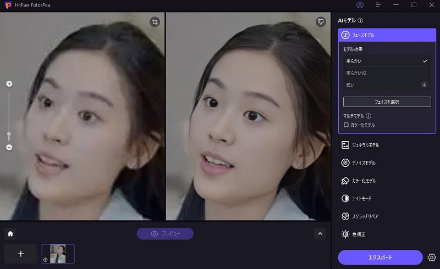Add a new image with plus button

click(x=21, y=254)
